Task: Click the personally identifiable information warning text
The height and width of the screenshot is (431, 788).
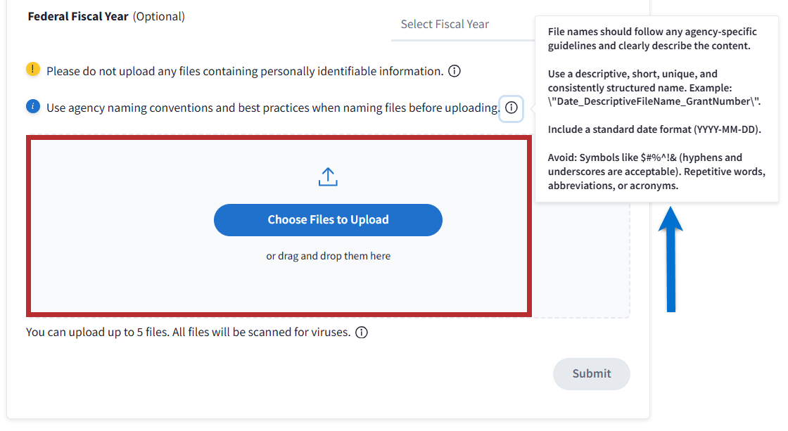Action: tap(244, 71)
